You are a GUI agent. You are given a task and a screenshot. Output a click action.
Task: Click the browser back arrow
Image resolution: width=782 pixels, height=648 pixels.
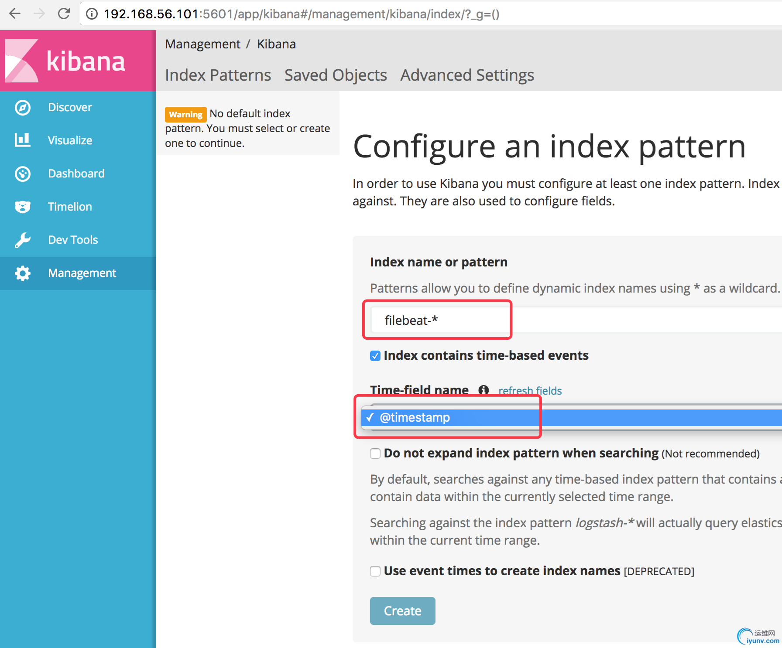(x=15, y=14)
